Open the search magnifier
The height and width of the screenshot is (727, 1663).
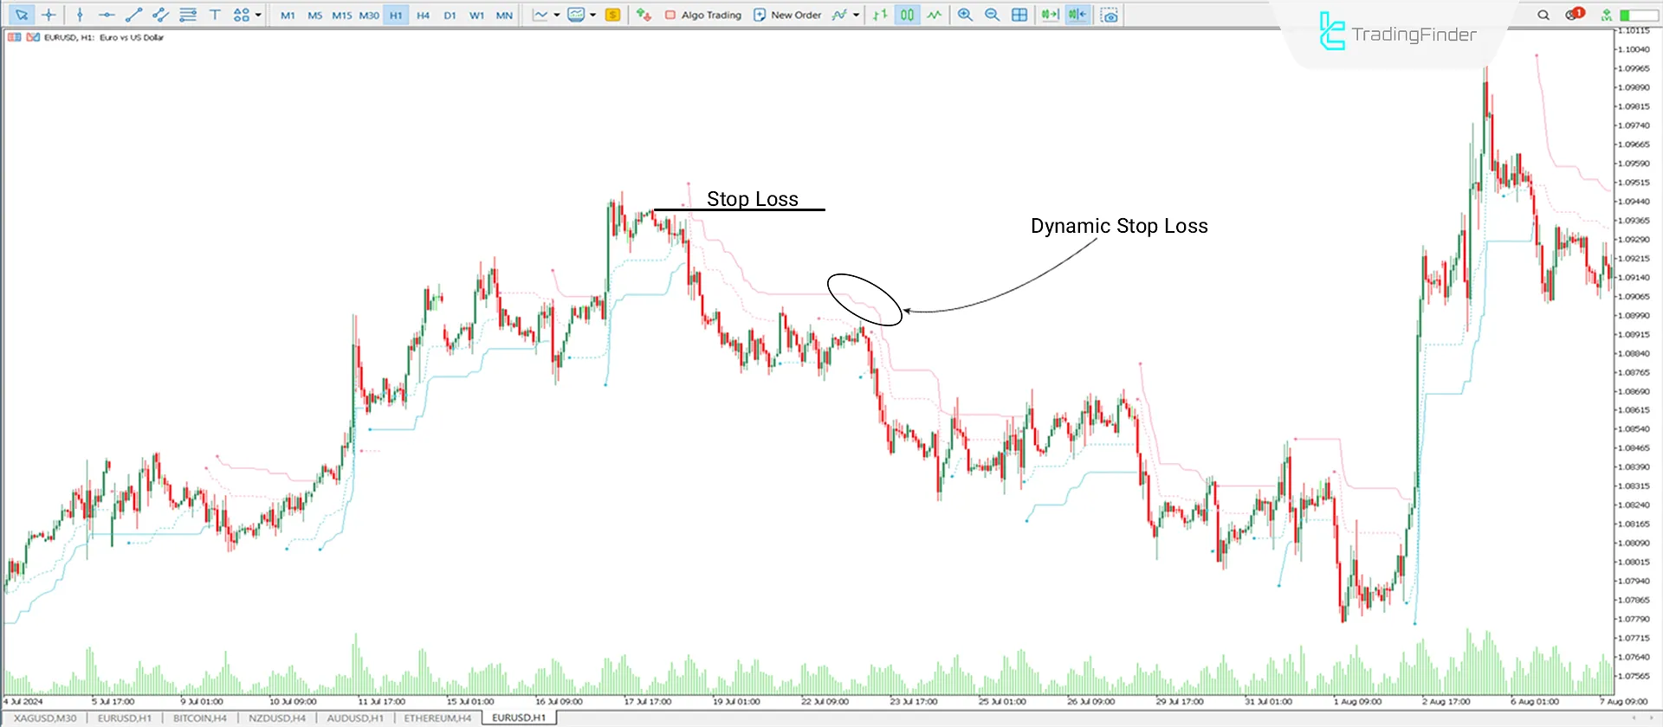click(x=1543, y=15)
